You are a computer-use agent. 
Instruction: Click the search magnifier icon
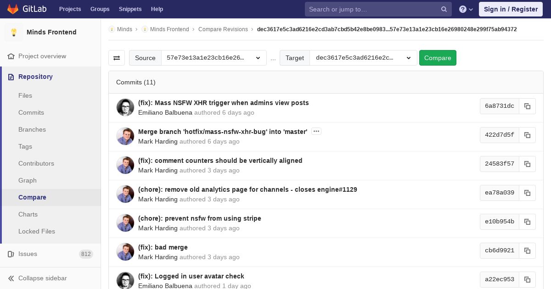point(444,9)
